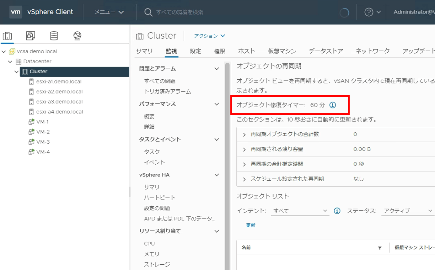Open the help question mark icon
The height and width of the screenshot is (270, 435).
coord(369,12)
